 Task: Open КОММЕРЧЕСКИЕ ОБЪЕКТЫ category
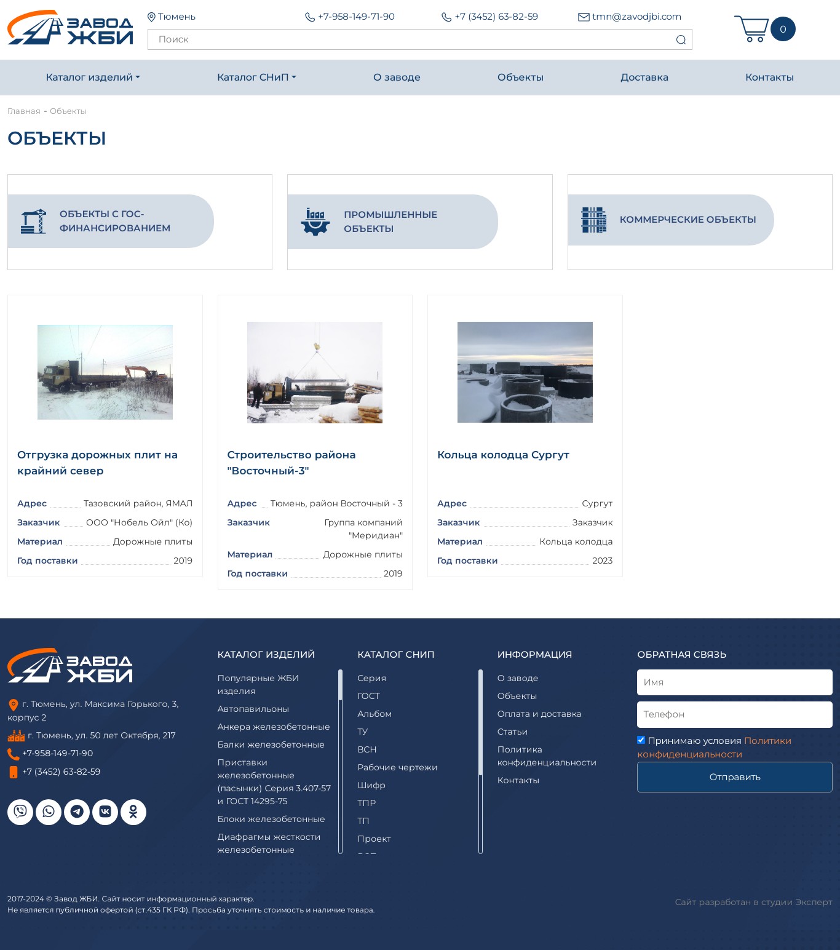pos(671,220)
